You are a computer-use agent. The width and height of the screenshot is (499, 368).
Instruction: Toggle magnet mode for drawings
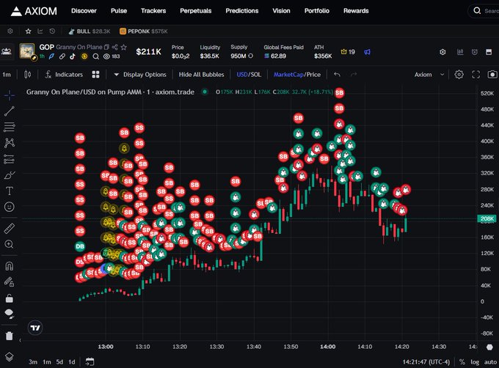pos(10,265)
